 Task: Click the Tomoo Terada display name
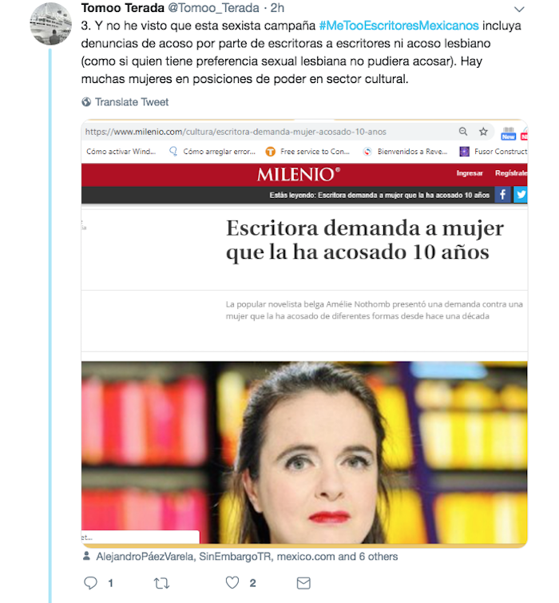(x=123, y=8)
